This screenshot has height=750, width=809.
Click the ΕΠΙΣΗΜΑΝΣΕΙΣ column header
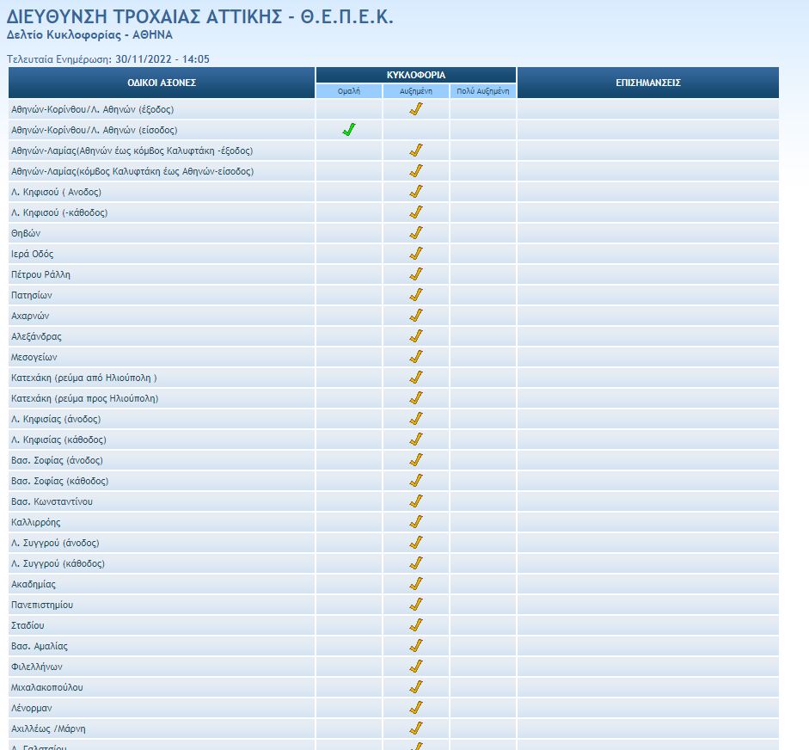[648, 83]
